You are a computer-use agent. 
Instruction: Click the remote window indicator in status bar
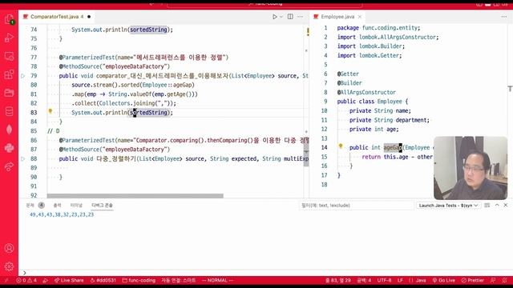tap(6, 280)
